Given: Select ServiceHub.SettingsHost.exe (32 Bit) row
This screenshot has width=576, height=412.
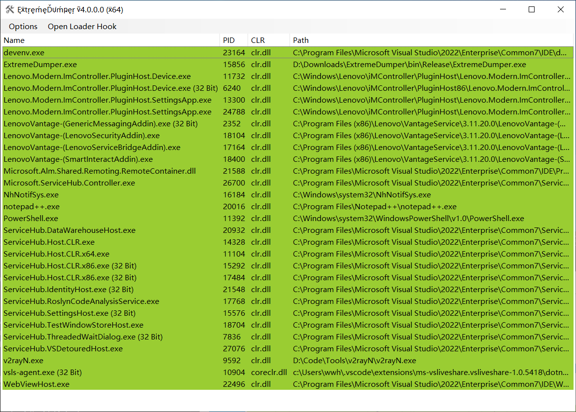Looking at the screenshot, I should pos(288,313).
